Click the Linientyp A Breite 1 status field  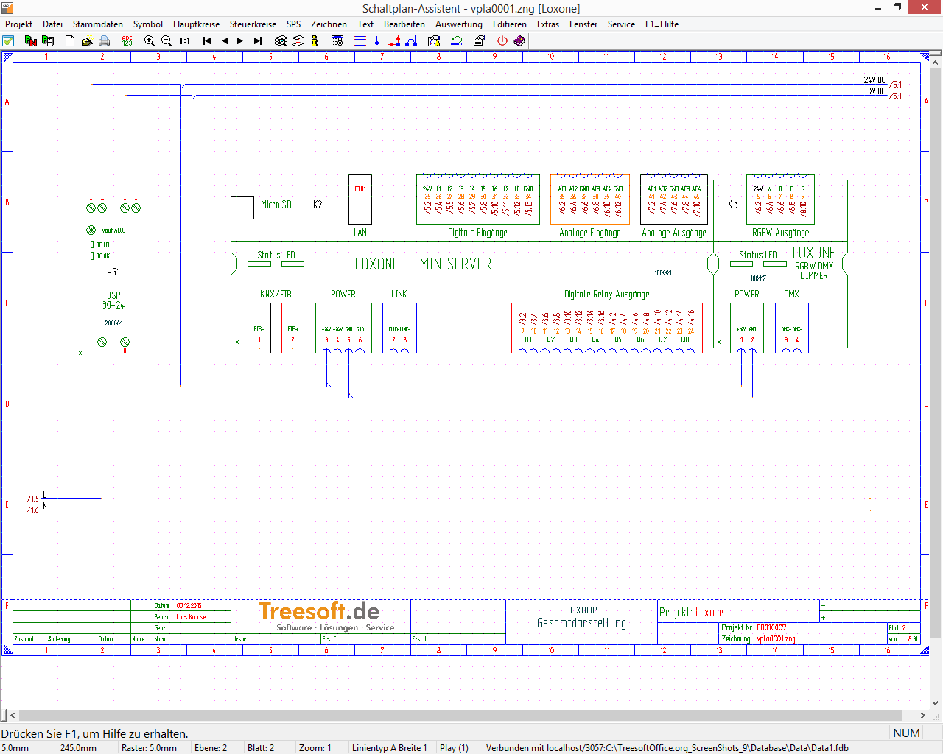390,748
